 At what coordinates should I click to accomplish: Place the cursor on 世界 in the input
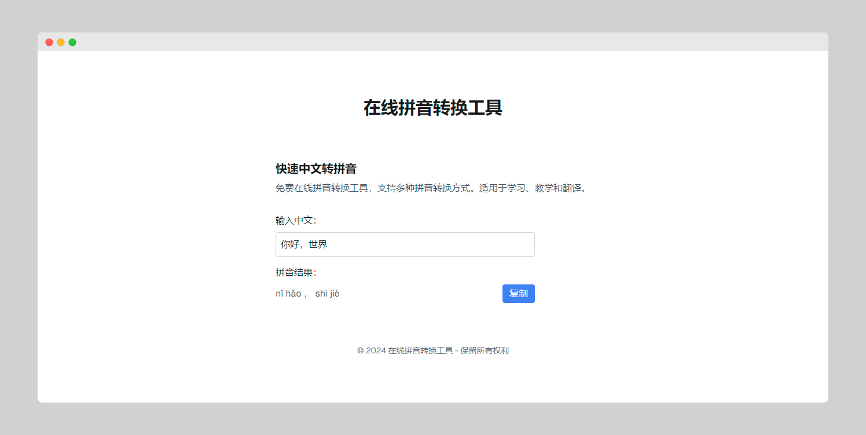318,244
